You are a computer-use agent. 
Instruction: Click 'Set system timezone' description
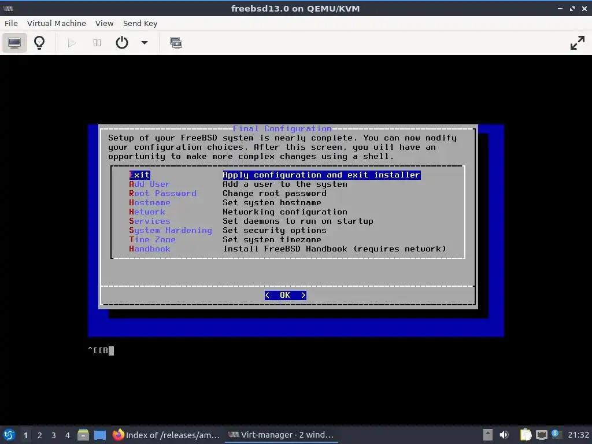272,240
